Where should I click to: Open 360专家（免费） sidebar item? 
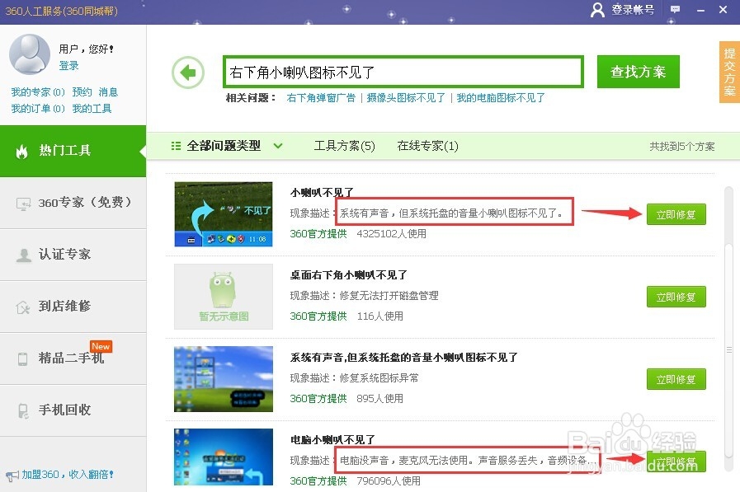(x=73, y=203)
